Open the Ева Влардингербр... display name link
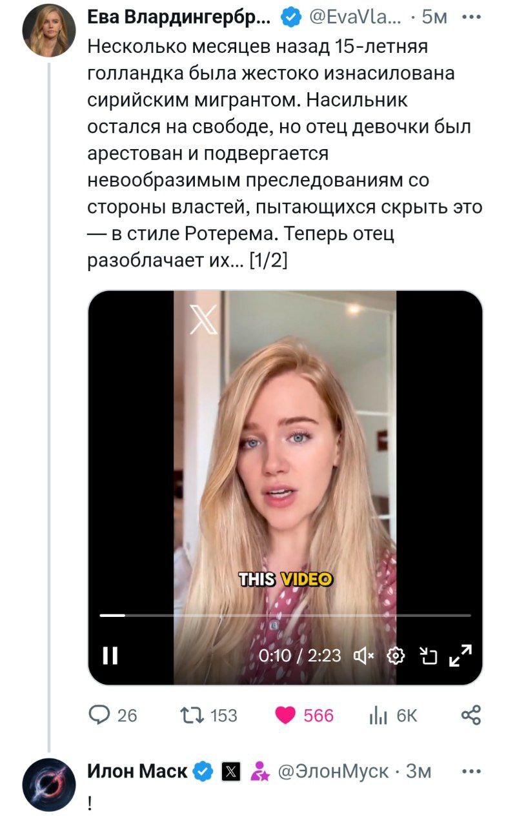This screenshot has height=826, width=506. pyautogui.click(x=179, y=20)
